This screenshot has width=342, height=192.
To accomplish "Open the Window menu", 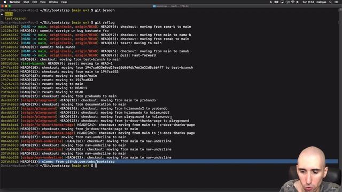I will point(53,2).
